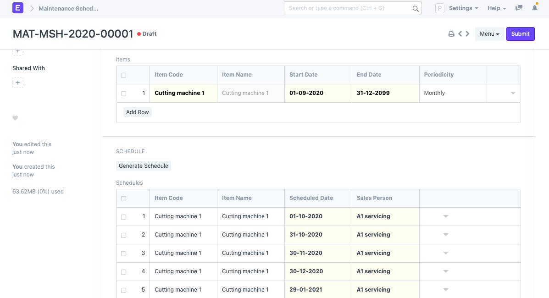The height and width of the screenshot is (298, 549).
Task: Click Generate Schedule button
Action: (x=143, y=166)
